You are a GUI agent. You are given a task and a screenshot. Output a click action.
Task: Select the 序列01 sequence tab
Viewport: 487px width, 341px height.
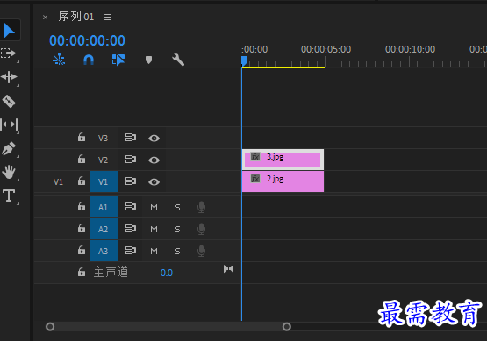click(x=76, y=16)
